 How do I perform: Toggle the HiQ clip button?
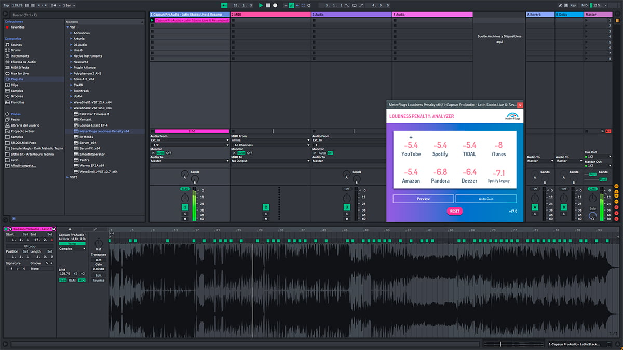[x=82, y=280]
